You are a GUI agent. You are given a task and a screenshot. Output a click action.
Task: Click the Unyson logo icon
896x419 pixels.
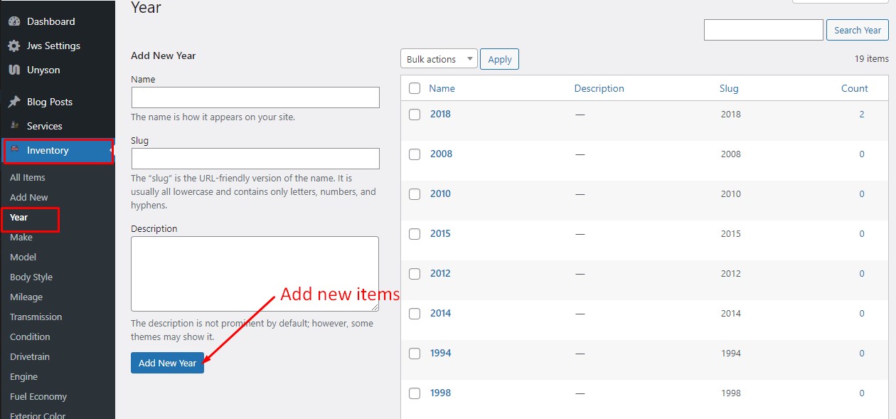coord(14,70)
